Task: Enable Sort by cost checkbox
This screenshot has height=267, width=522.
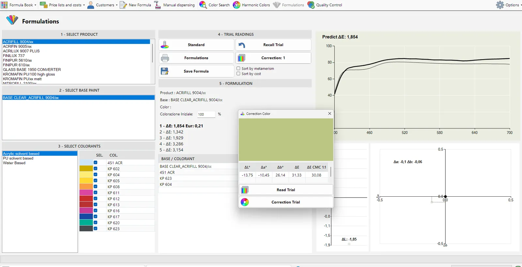Action: tap(238, 74)
